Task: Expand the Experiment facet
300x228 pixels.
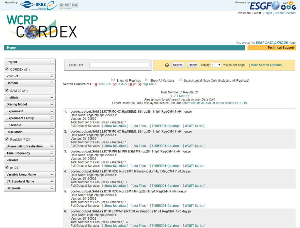Action: [52, 111]
